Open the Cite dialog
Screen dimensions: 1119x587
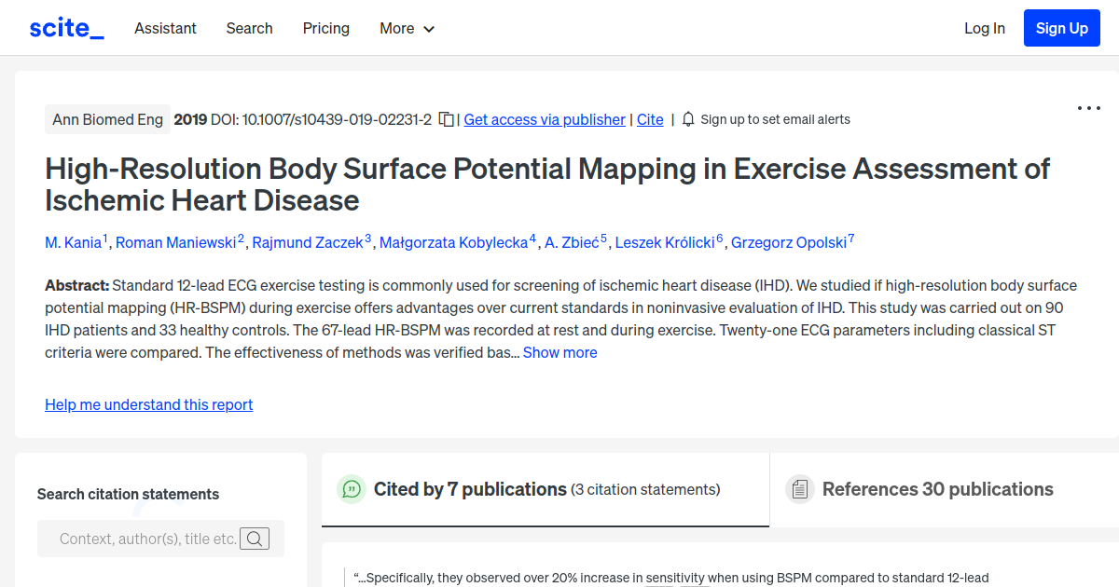650,119
